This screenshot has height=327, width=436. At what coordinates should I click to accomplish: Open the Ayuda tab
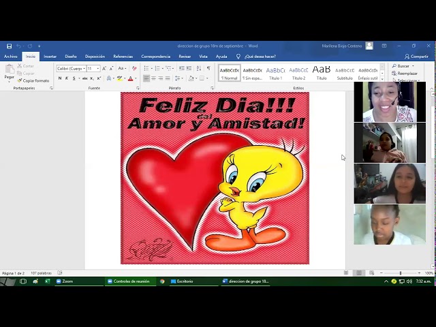click(x=221, y=57)
